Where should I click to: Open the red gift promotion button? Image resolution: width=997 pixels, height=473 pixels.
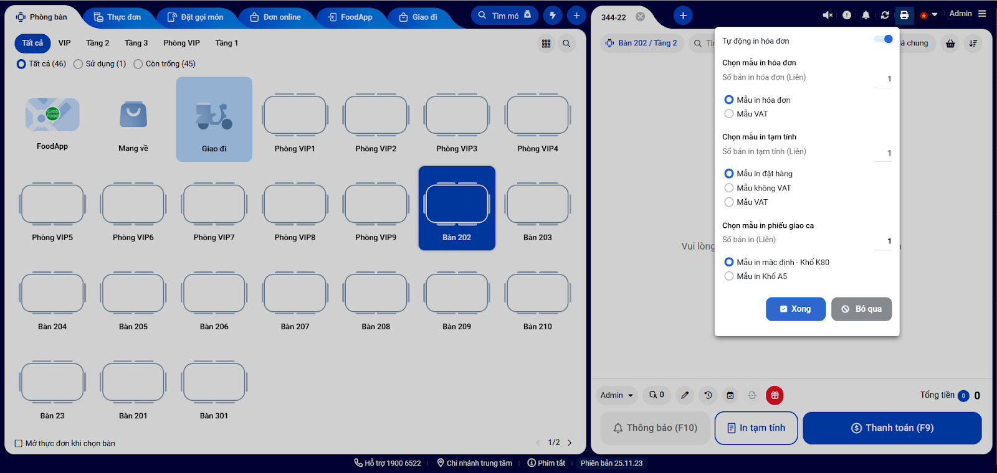pos(775,395)
